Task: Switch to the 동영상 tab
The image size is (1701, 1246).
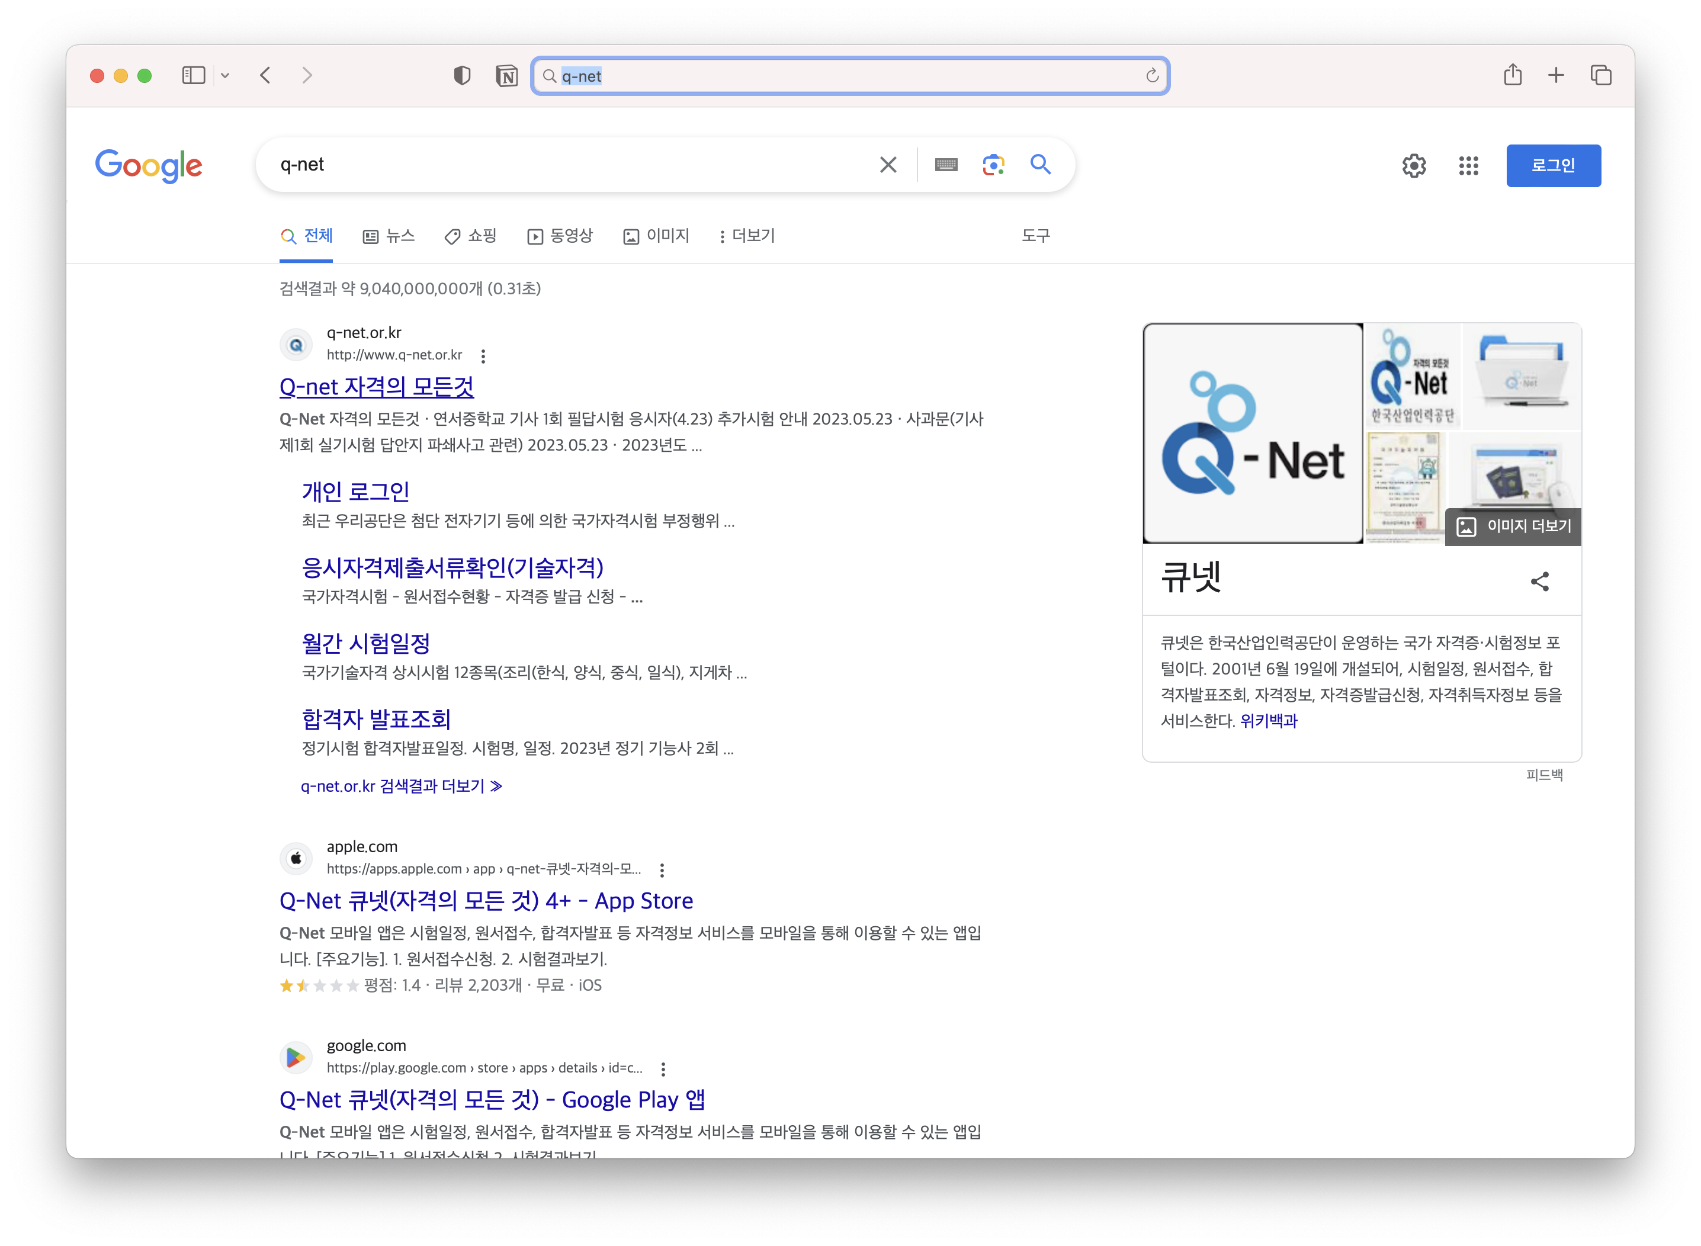Action: 560,236
